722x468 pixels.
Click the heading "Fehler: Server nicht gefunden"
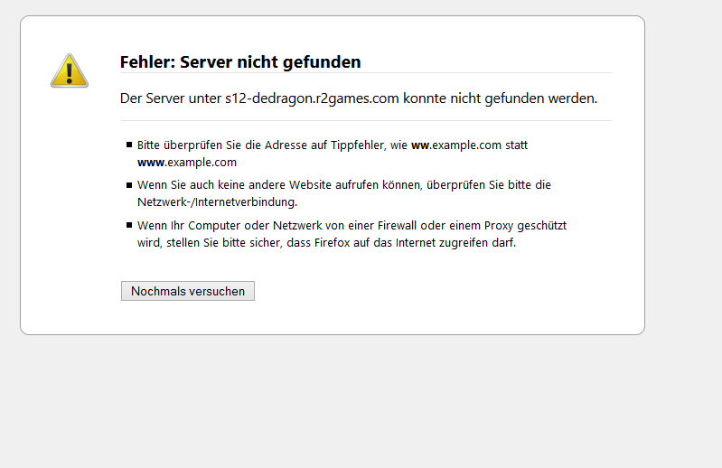click(x=239, y=62)
